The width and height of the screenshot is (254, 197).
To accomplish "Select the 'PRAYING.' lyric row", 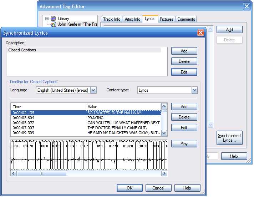I will tap(96, 118).
